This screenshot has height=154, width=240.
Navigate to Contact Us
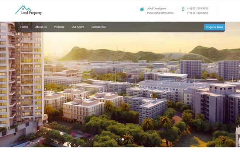pos(99,27)
